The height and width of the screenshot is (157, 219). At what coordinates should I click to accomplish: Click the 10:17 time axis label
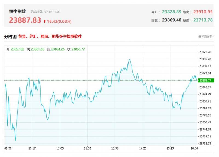(x=32, y=148)
